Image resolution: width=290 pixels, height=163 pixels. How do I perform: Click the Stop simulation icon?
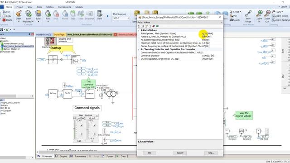click(56, 14)
